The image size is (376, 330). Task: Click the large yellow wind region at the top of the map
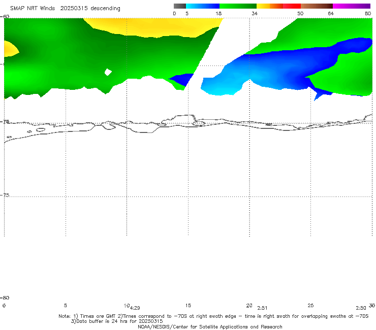(153, 27)
